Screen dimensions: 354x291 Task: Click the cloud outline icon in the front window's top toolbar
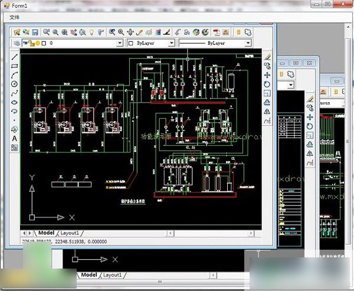click(248, 32)
